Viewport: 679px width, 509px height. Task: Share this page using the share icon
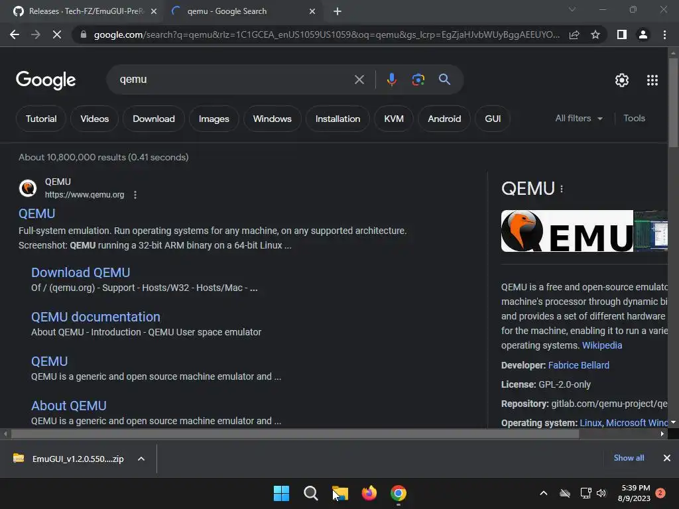pos(574,34)
